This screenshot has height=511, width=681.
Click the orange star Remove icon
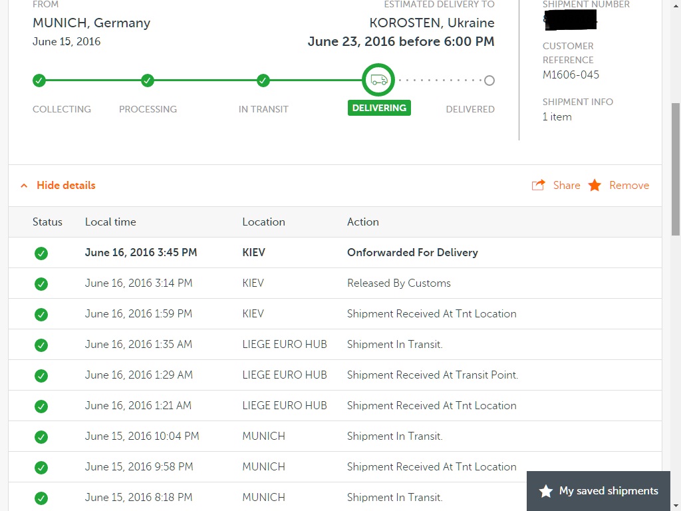point(595,185)
